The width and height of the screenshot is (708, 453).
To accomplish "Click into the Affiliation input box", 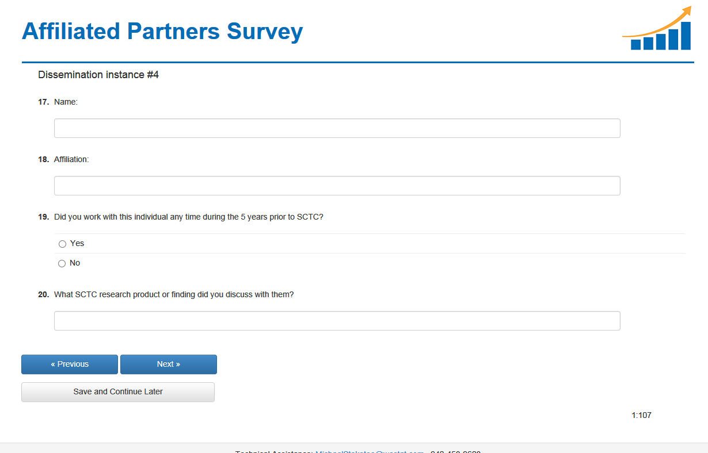I will (x=337, y=186).
